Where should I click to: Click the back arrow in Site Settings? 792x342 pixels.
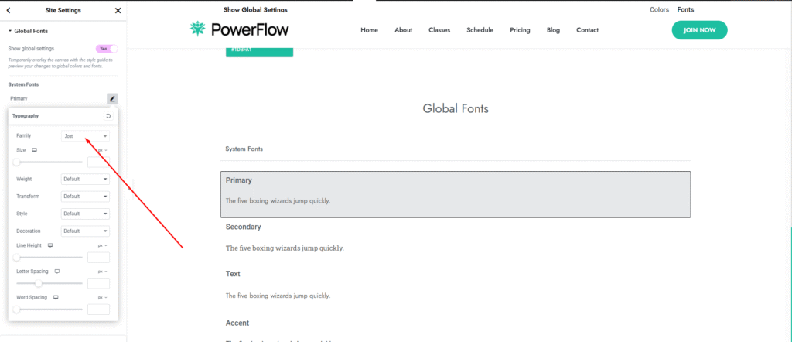[8, 11]
